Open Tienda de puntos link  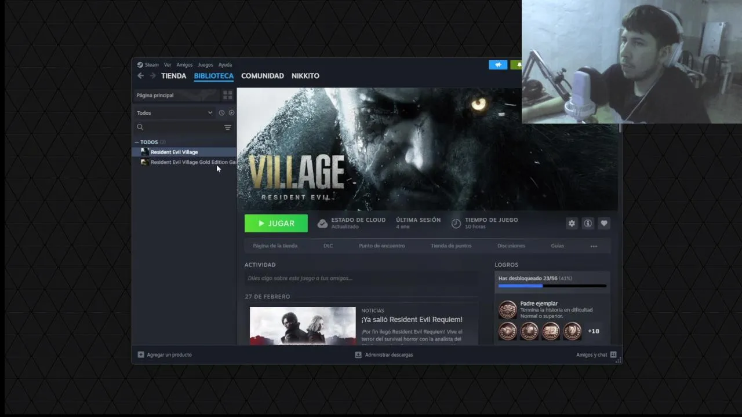pyautogui.click(x=451, y=246)
